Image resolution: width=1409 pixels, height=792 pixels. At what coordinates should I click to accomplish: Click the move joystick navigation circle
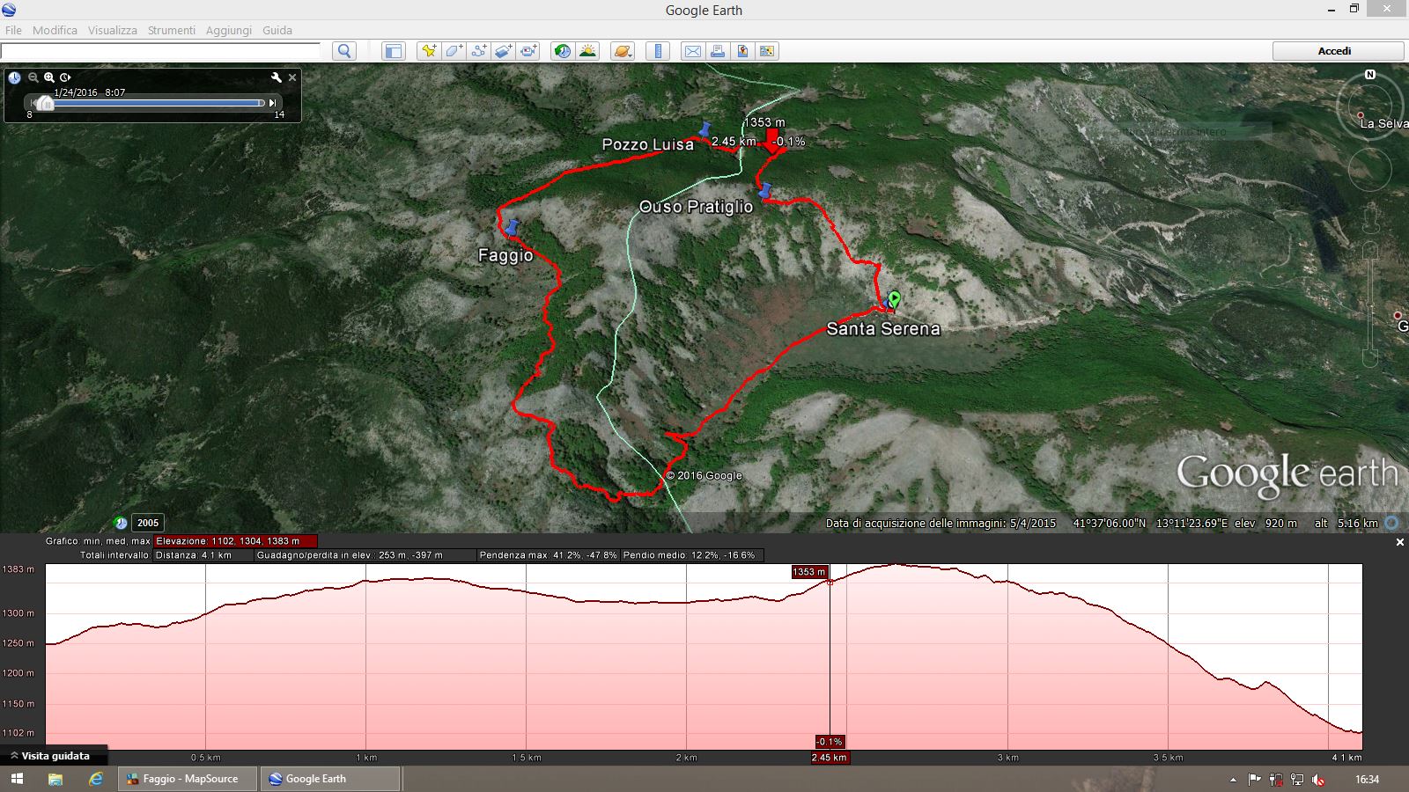click(x=1369, y=169)
